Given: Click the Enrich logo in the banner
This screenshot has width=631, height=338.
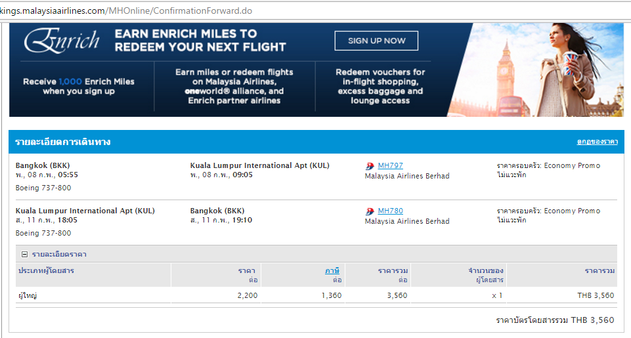Looking at the screenshot, I should click(61, 42).
